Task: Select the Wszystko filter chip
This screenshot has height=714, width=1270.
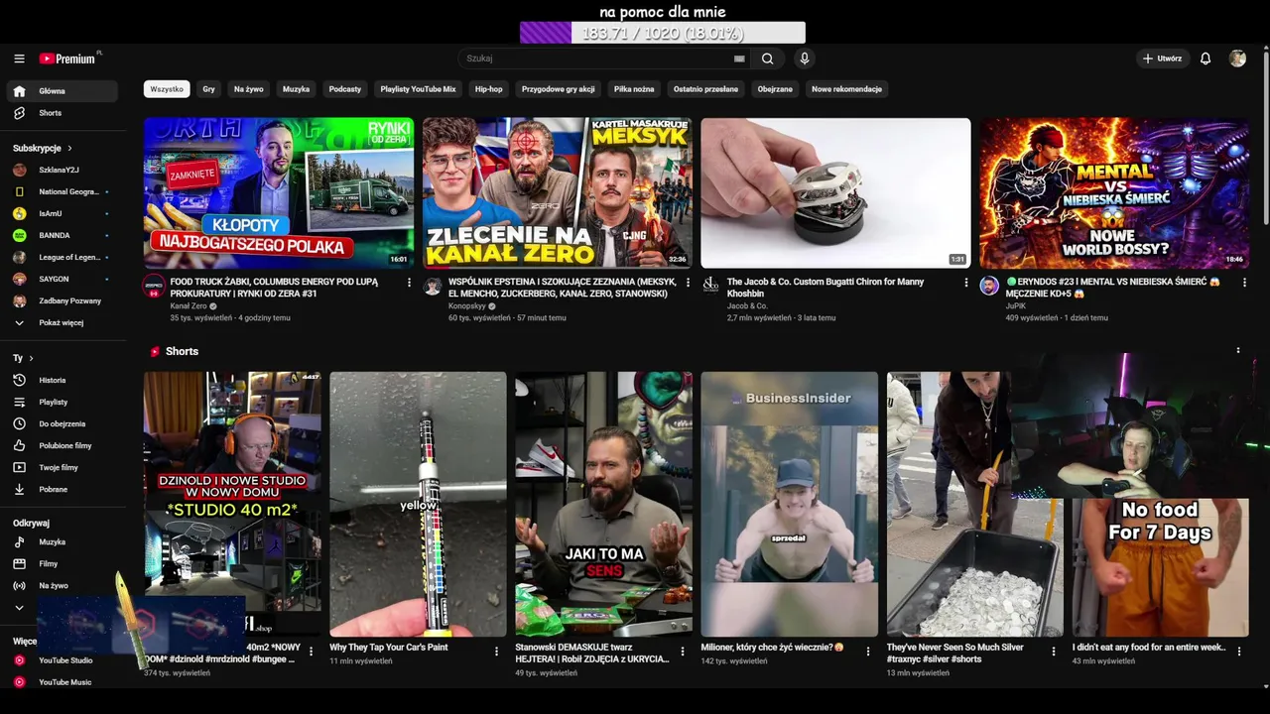Action: (x=167, y=89)
